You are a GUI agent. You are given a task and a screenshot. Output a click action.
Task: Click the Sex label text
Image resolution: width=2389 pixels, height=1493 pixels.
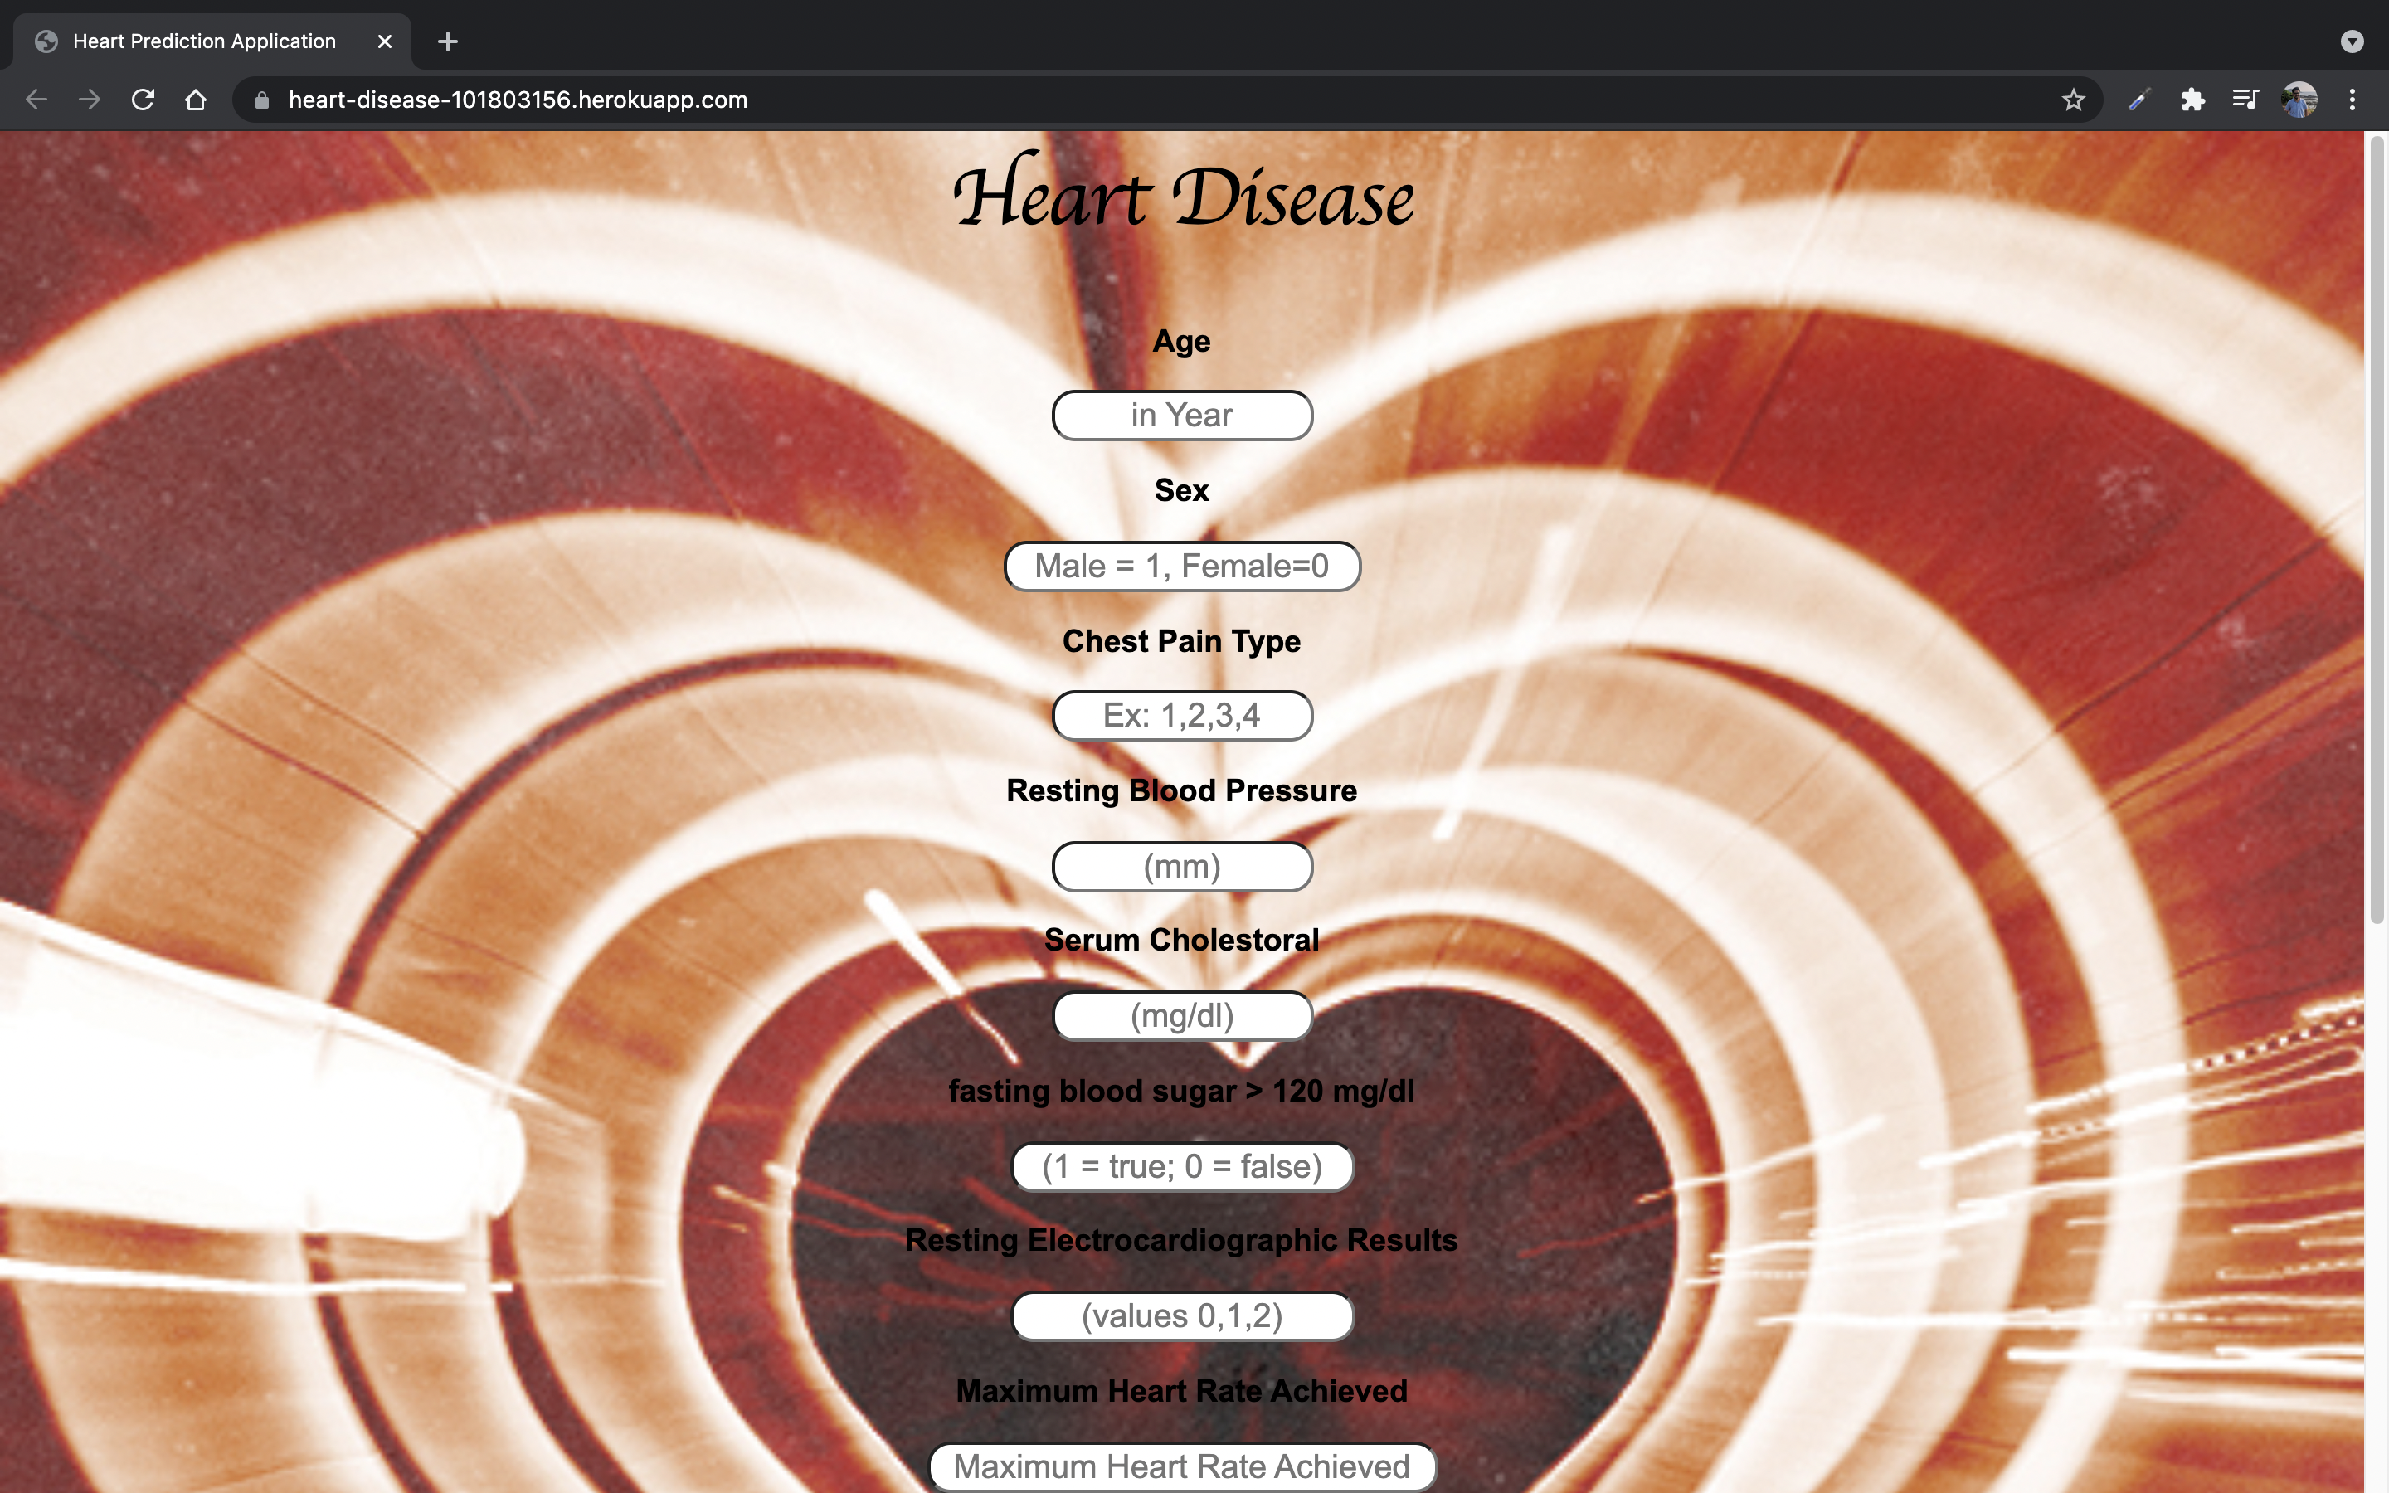1182,491
